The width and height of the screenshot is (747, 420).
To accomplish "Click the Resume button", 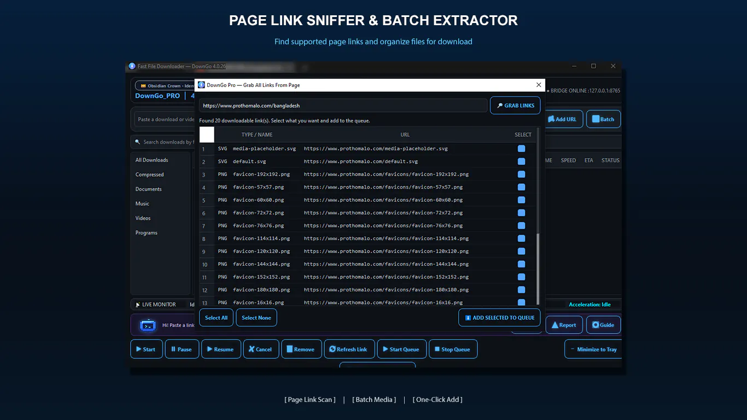I will [221, 349].
